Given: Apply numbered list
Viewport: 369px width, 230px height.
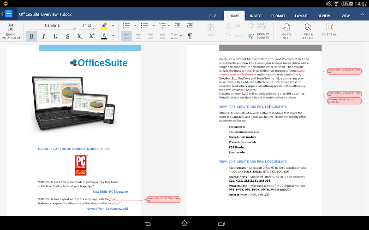Looking at the screenshot, I should coord(126,26).
